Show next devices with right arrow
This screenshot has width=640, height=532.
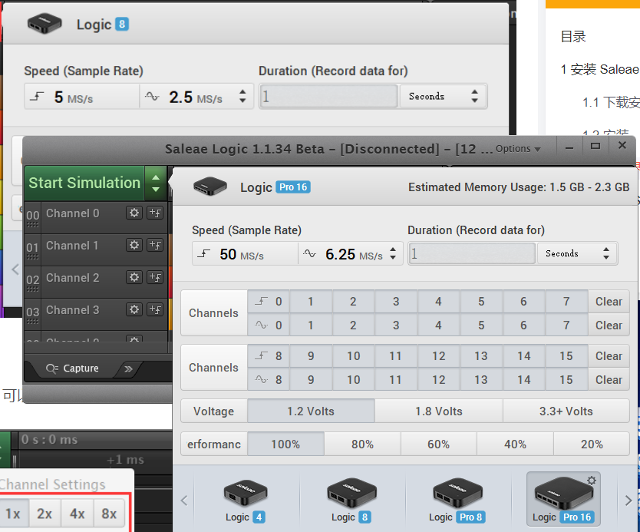tap(628, 501)
